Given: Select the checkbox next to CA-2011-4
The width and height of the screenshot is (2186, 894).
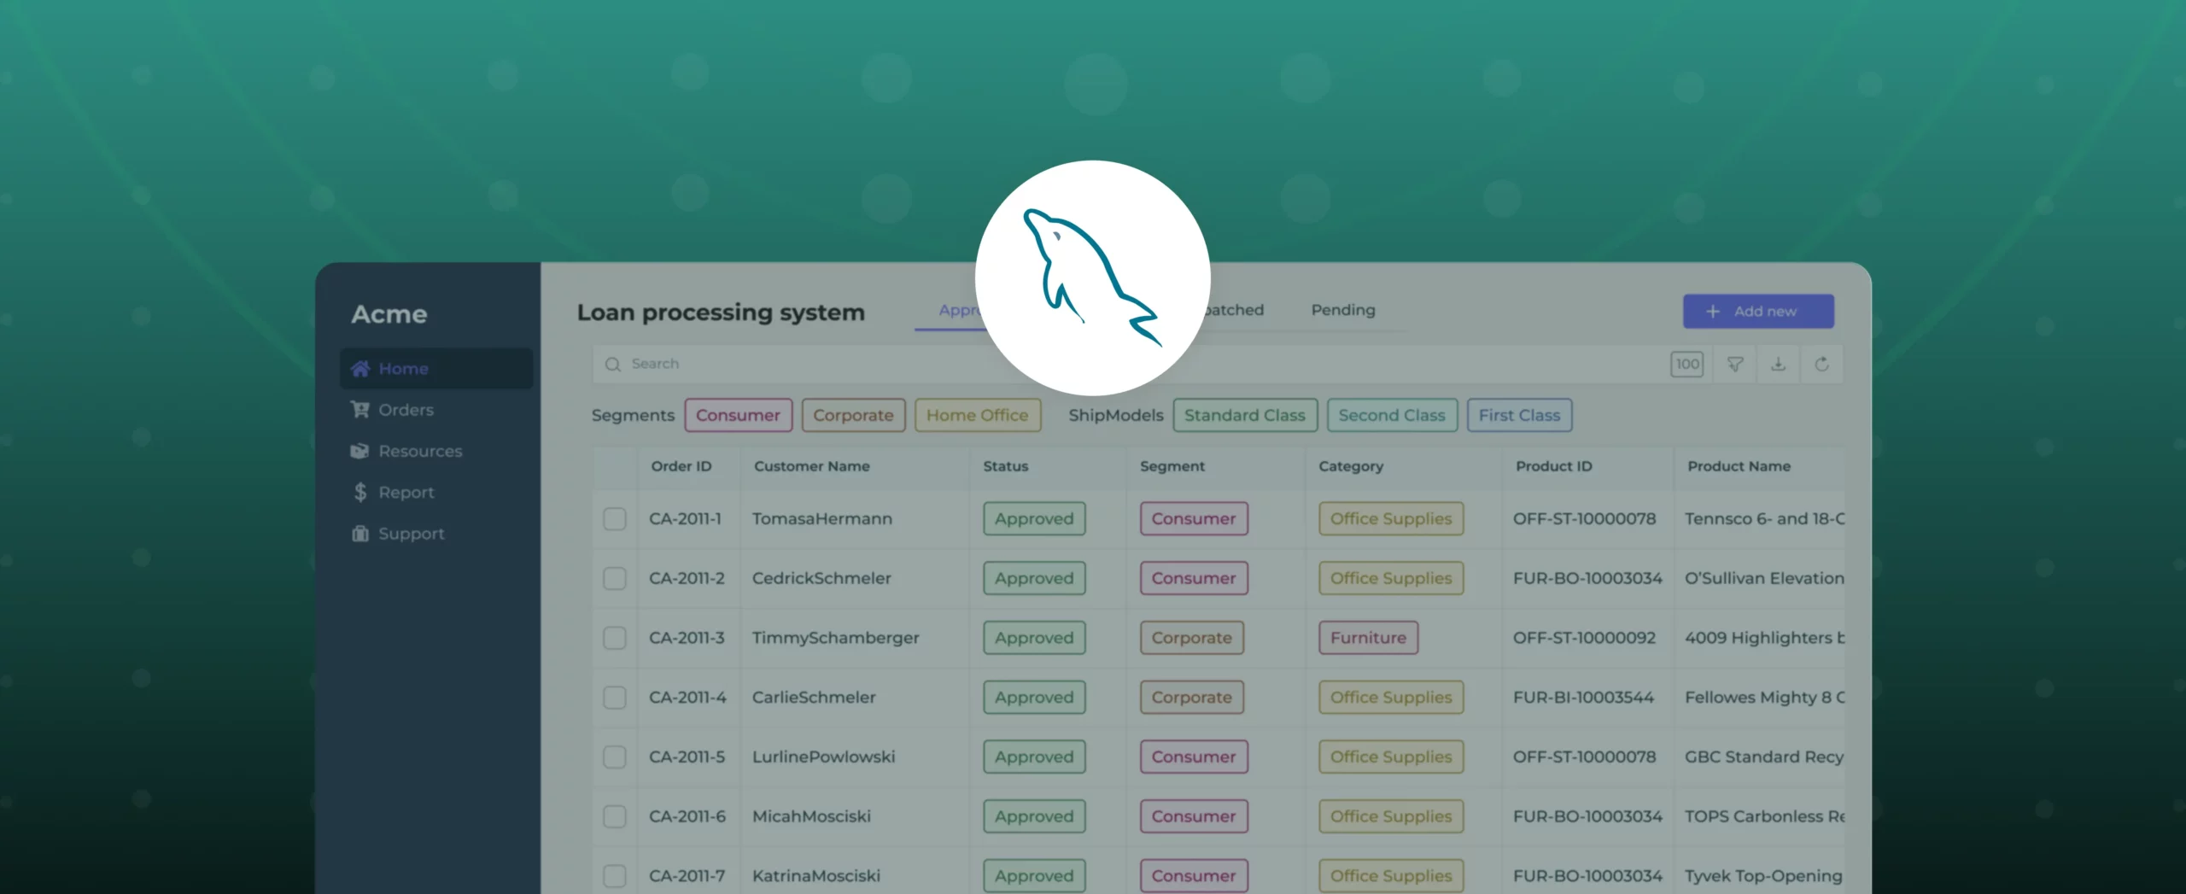Looking at the screenshot, I should pos(615,697).
